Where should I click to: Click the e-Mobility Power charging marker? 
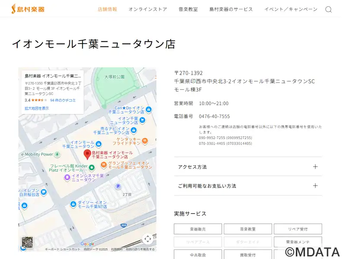pos(57,155)
